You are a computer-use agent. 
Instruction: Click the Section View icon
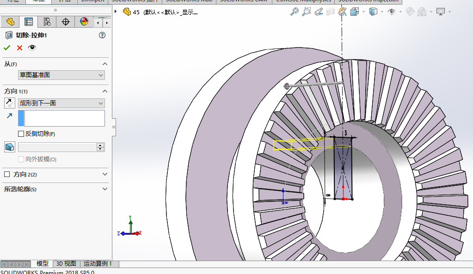(x=331, y=12)
